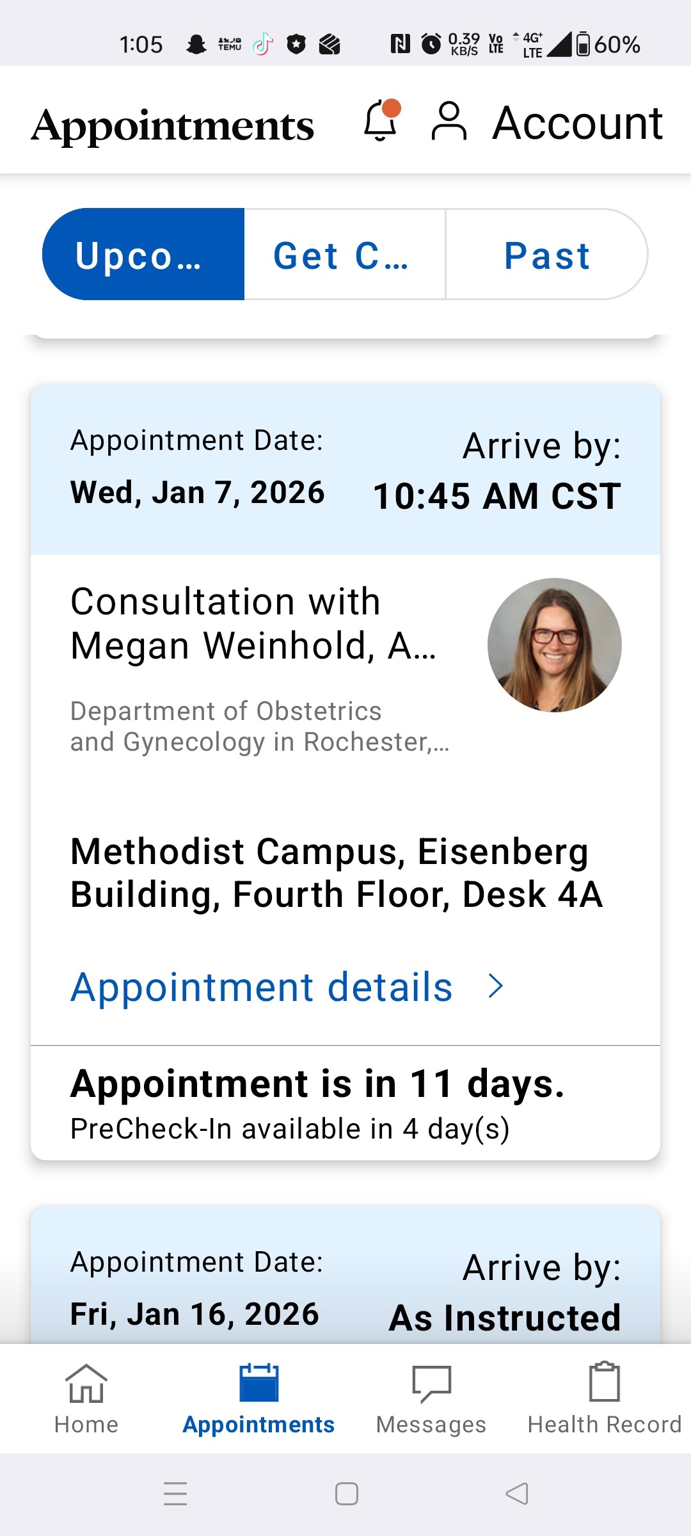Tap the Account profile icon

click(449, 121)
